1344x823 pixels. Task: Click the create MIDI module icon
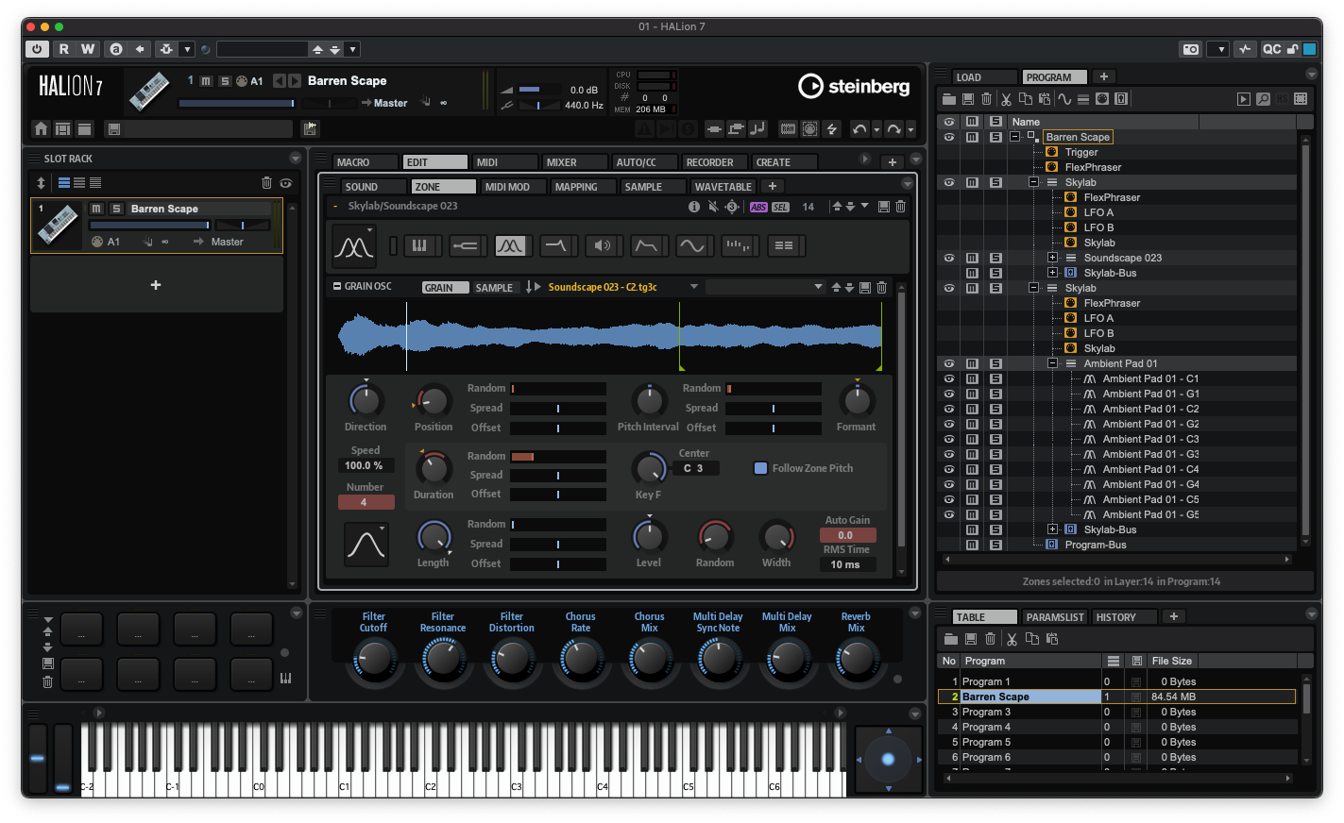click(1102, 99)
